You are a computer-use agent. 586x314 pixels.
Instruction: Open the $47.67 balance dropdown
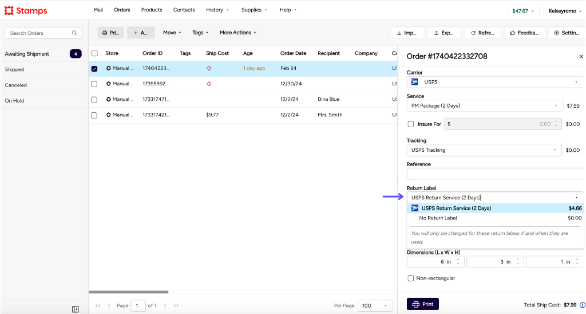pos(523,11)
